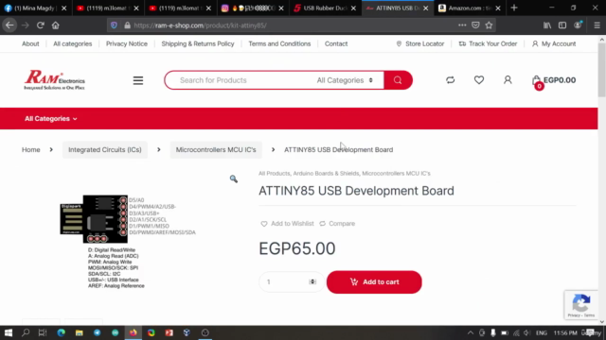Click the Ram Electronics logo

[55, 80]
